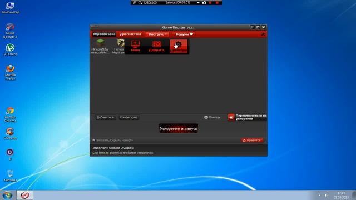Open the Minecraft game entry in Game Booster

click(100, 46)
